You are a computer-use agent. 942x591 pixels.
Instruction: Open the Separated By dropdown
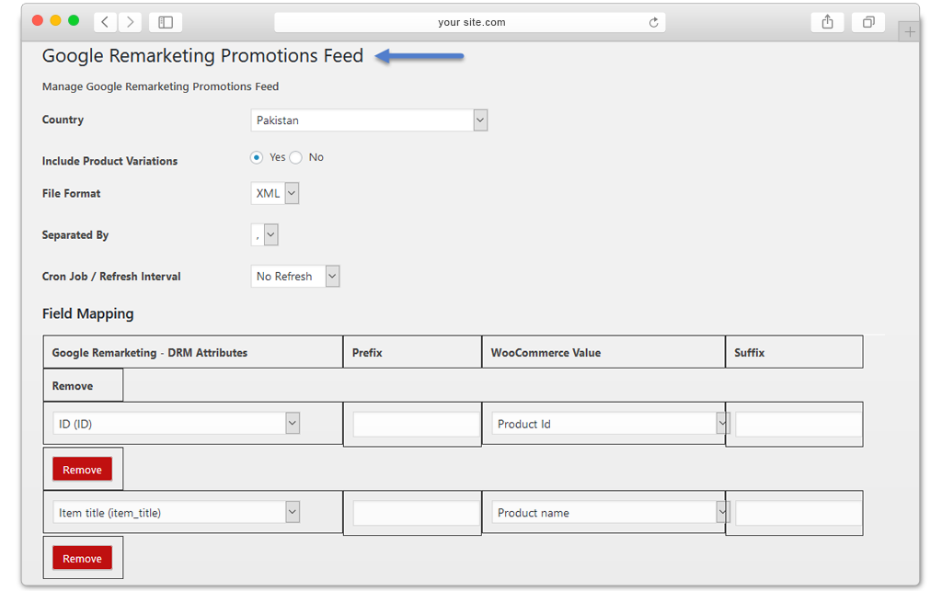click(264, 234)
